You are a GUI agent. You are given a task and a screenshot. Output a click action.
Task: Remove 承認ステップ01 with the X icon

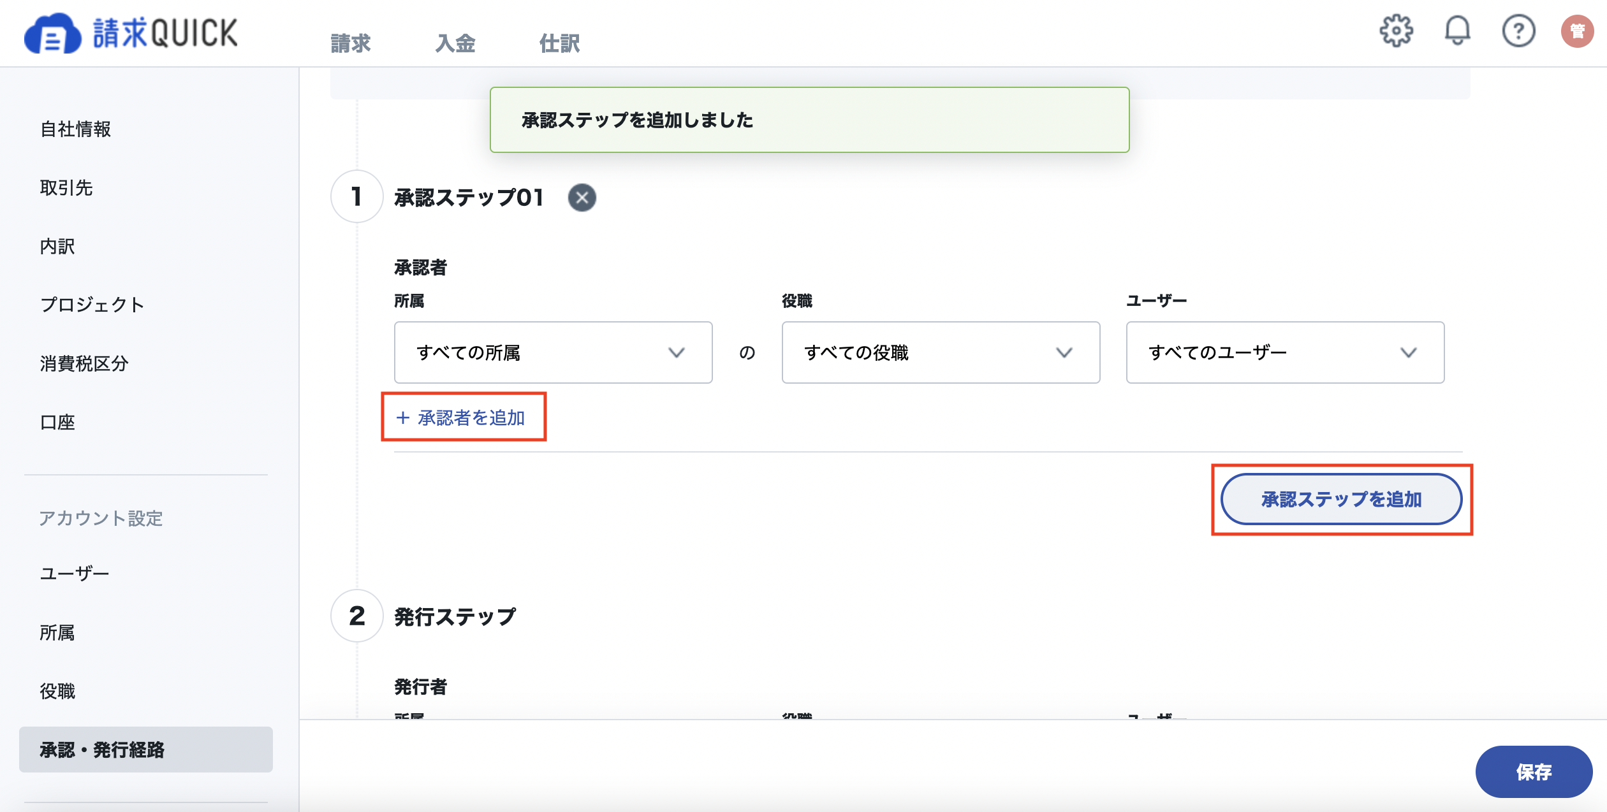(x=582, y=198)
